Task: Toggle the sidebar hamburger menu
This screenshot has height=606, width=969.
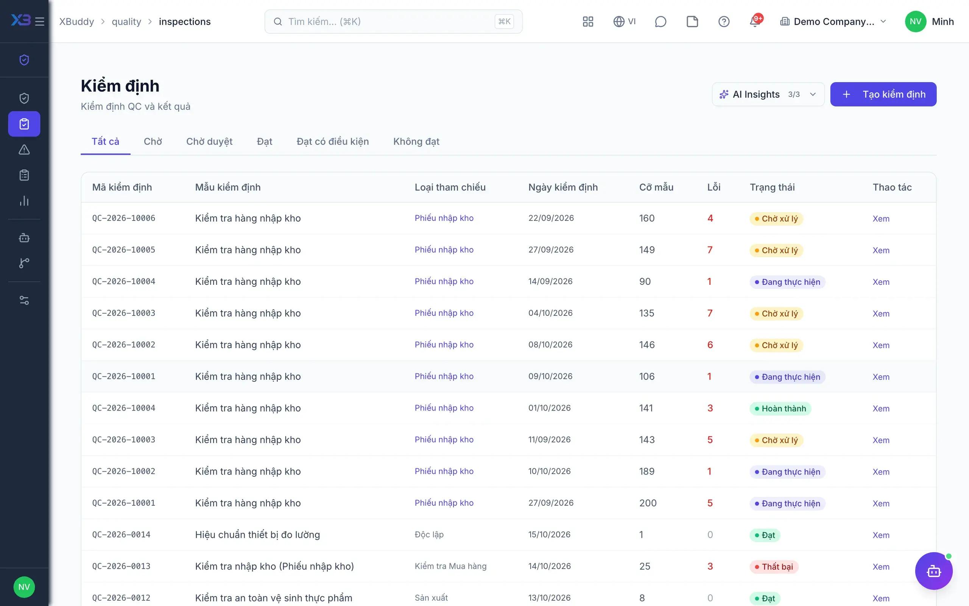Action: coord(39,22)
